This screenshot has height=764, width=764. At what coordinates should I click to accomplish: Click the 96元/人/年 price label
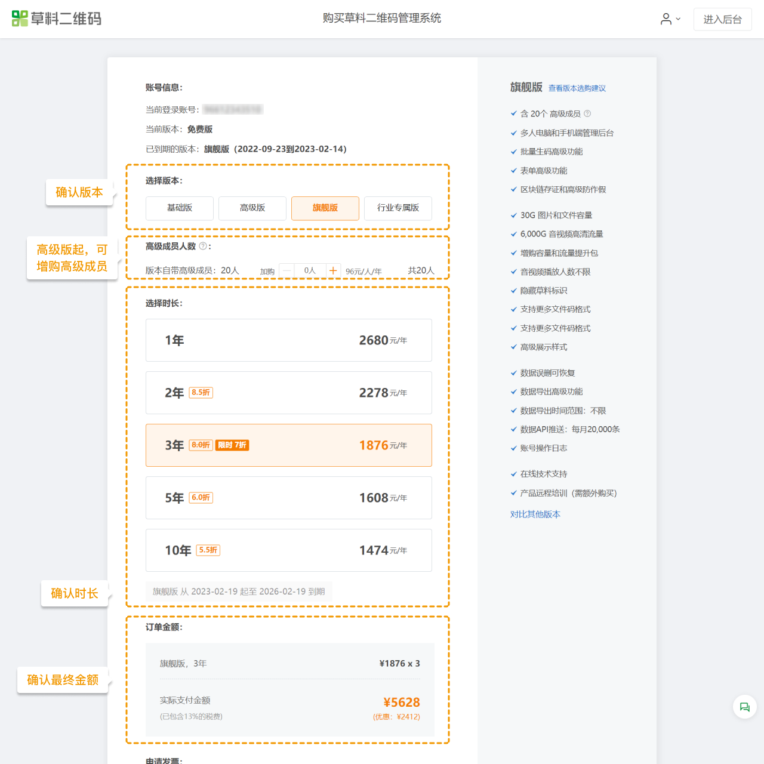tap(363, 272)
